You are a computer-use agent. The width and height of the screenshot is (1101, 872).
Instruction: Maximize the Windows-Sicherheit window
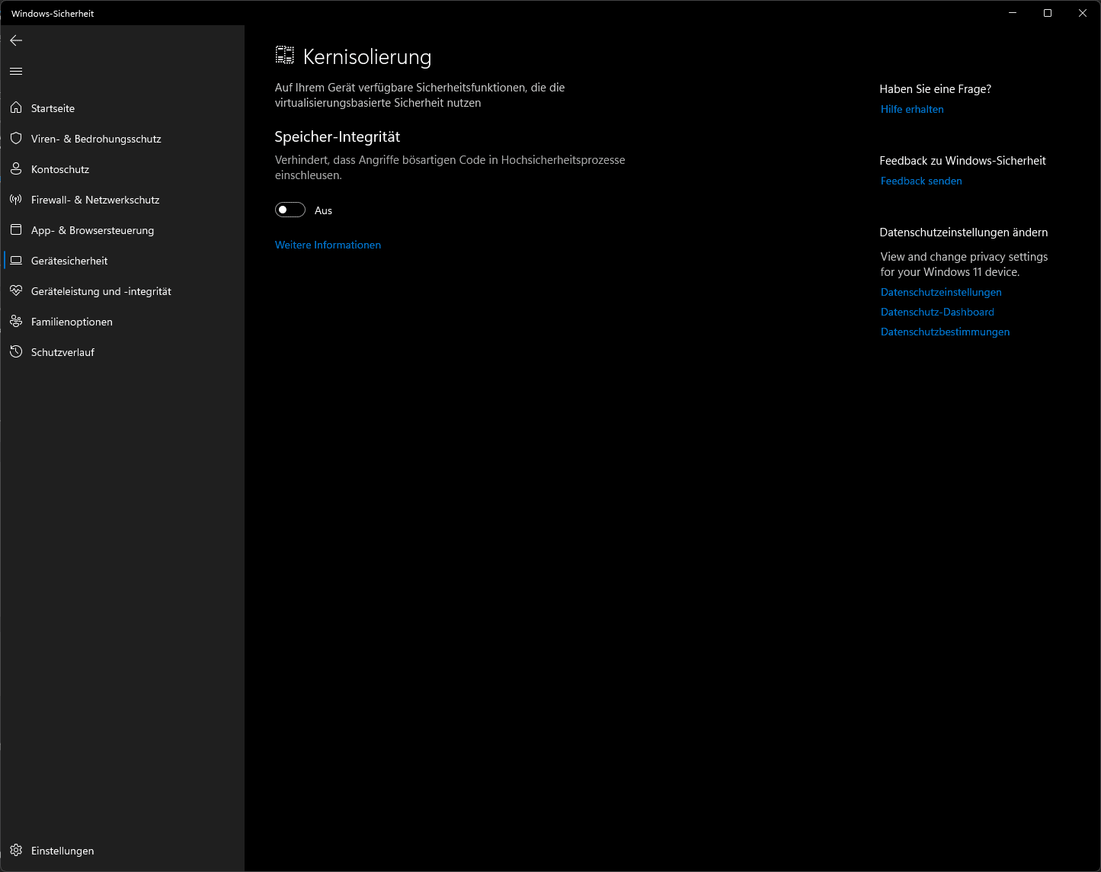click(x=1048, y=13)
